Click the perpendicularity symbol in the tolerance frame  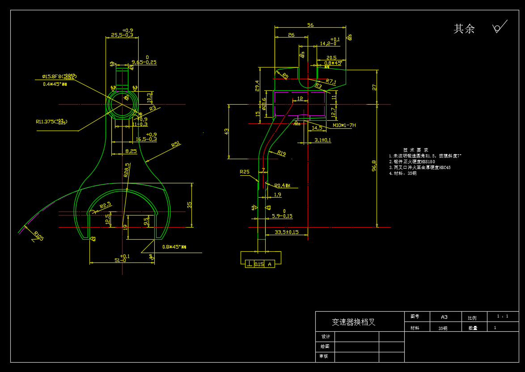coord(250,264)
